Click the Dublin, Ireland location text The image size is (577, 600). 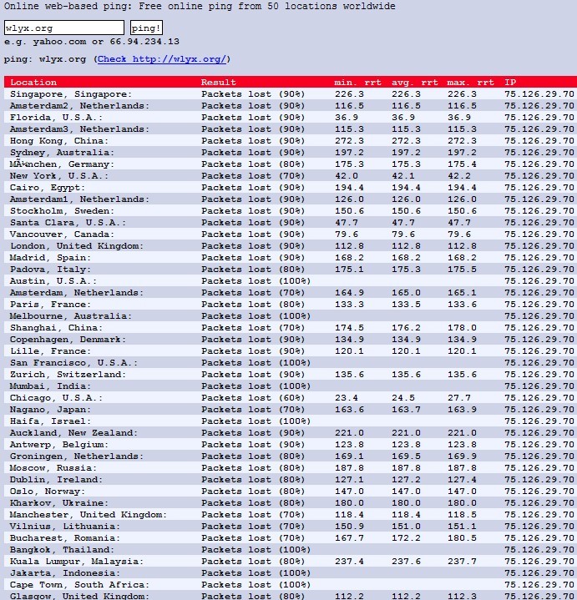[56, 480]
